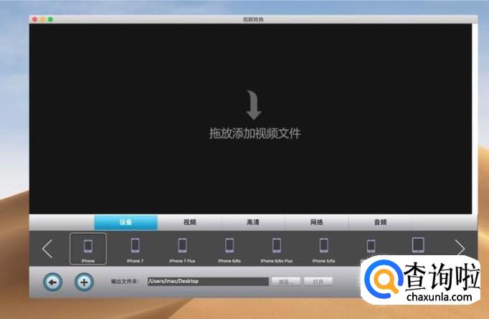Pick the iPhone 7 Plus preset
This screenshot has height=319, width=489.
point(182,249)
